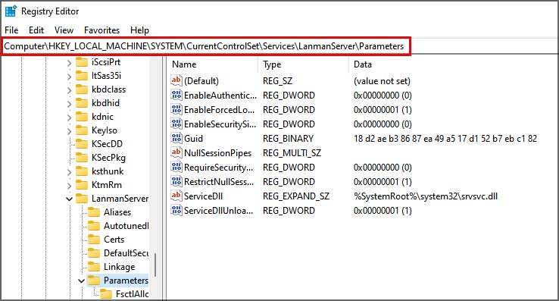Expand the kbdhid key

click(x=69, y=104)
